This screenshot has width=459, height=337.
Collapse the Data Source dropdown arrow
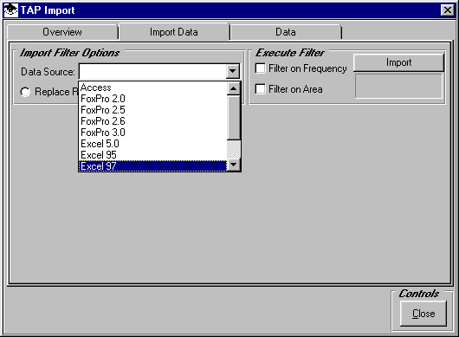pos(233,71)
